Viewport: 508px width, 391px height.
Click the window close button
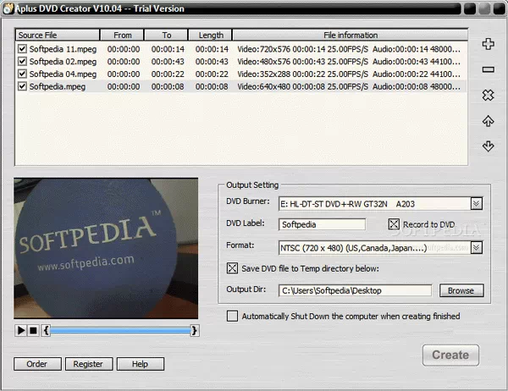(x=500, y=8)
